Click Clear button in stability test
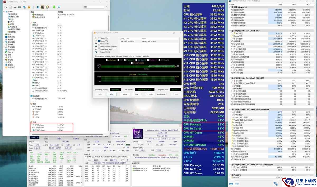 [125, 94]
